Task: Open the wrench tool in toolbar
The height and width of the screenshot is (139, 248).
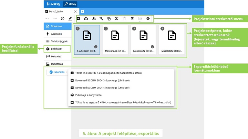Action: (x=101, y=19)
